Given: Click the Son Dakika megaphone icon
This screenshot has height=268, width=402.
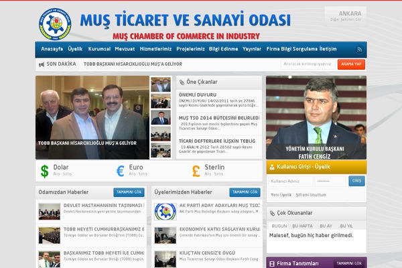Looking at the screenshot, I should 42,64.
